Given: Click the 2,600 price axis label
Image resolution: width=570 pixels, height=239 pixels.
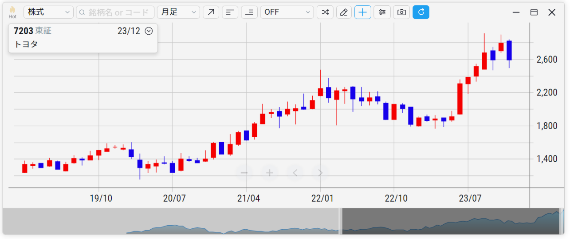Looking at the screenshot, I should tap(546, 60).
